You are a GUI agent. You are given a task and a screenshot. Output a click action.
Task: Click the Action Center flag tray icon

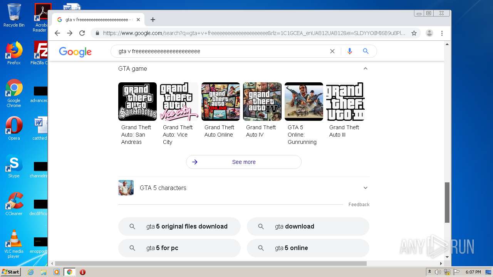[456, 272]
